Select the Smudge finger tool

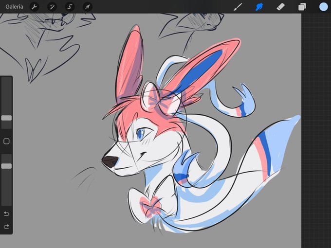[x=259, y=7]
